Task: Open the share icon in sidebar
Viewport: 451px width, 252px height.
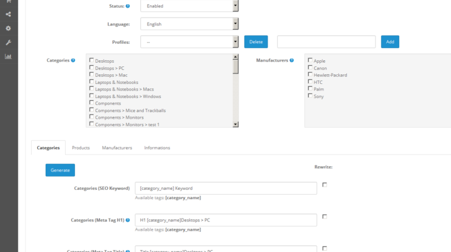Action: [9, 14]
